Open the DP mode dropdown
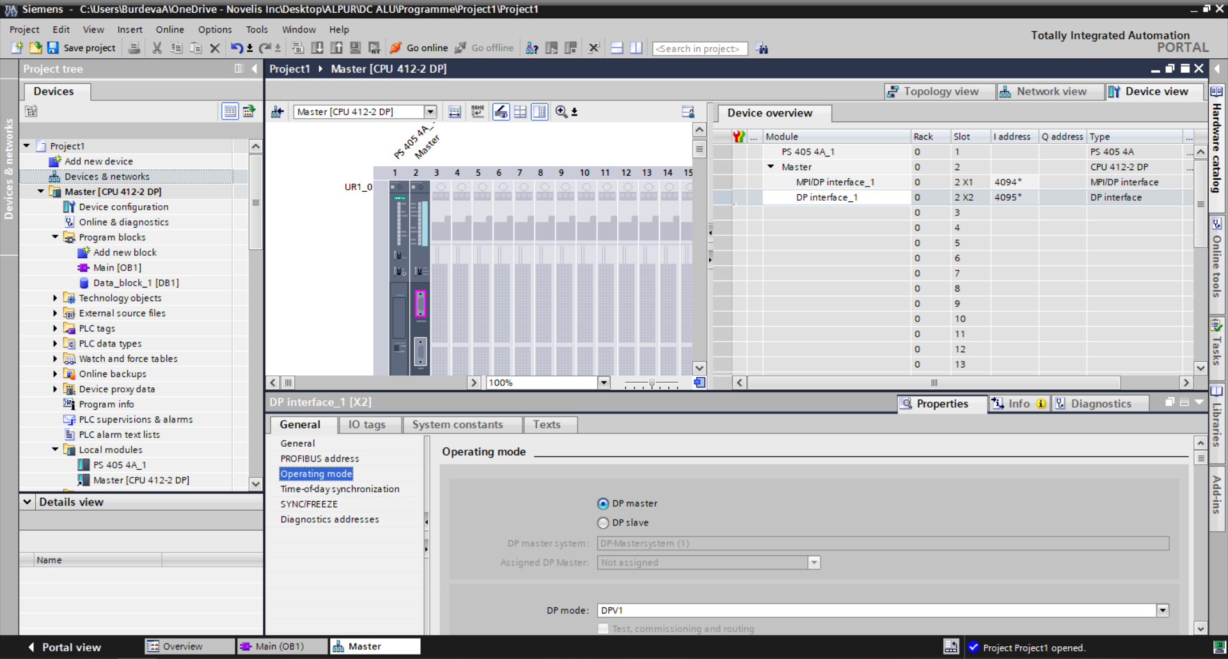This screenshot has height=659, width=1228. (1162, 610)
